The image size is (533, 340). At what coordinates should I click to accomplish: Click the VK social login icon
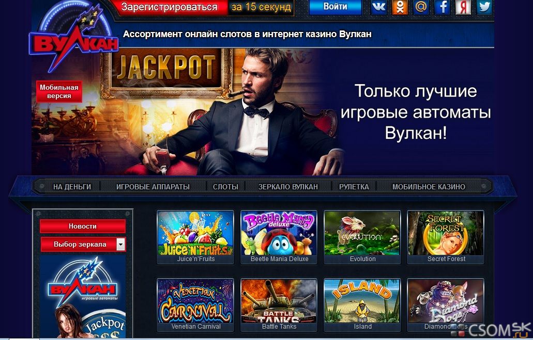click(x=378, y=7)
